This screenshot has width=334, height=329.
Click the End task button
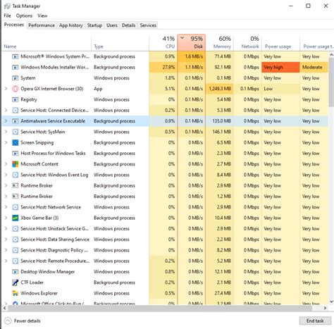315,321
